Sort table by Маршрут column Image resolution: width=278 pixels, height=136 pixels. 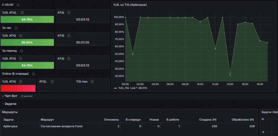point(47,120)
